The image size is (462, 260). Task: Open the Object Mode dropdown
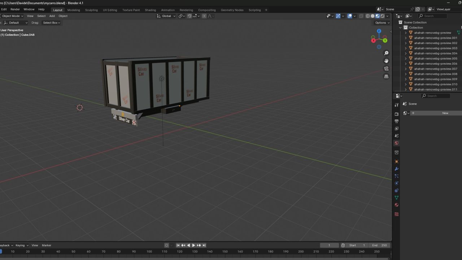pyautogui.click(x=13, y=16)
